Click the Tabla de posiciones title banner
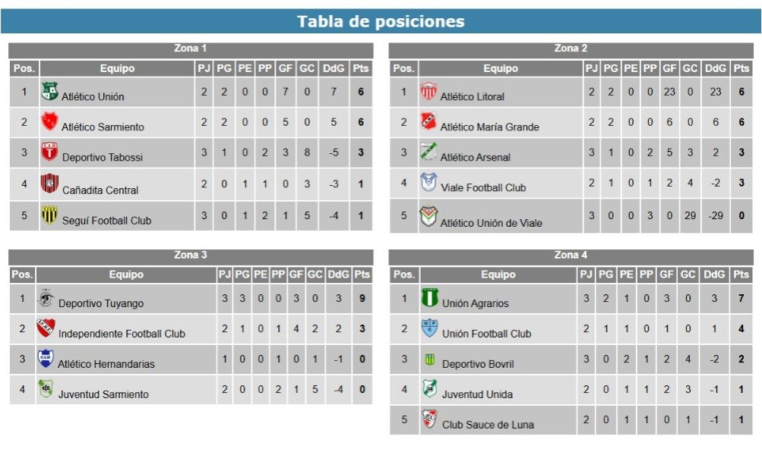 381,21
